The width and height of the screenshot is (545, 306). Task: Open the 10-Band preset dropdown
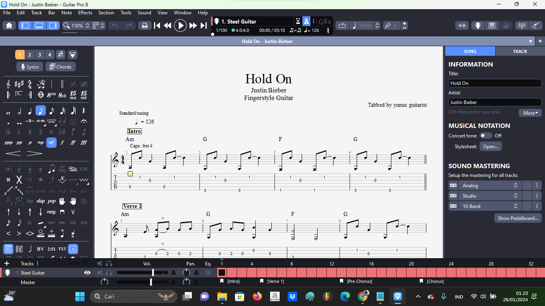(490, 206)
